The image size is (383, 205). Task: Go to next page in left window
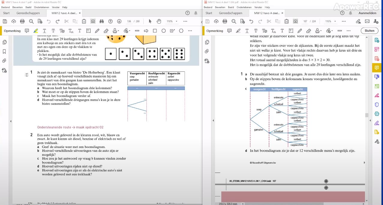coord(119,21)
